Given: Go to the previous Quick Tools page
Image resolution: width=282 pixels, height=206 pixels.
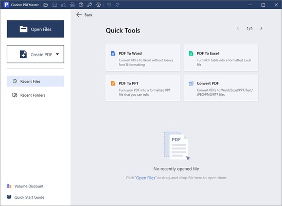Looking at the screenshot, I should (x=238, y=28).
